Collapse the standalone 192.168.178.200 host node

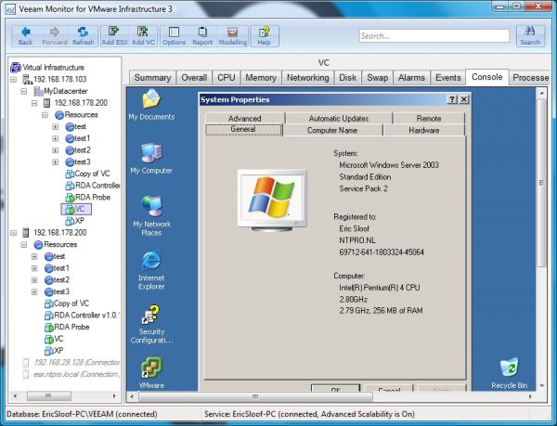14,233
